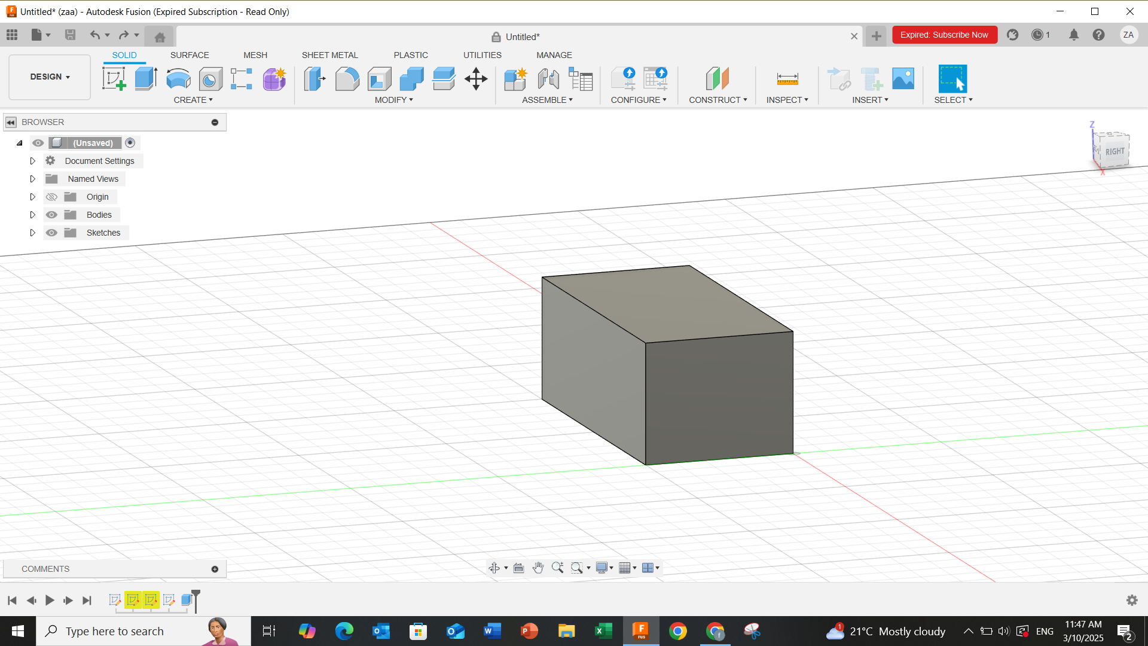Switch to the PLASTIC tab

(411, 55)
